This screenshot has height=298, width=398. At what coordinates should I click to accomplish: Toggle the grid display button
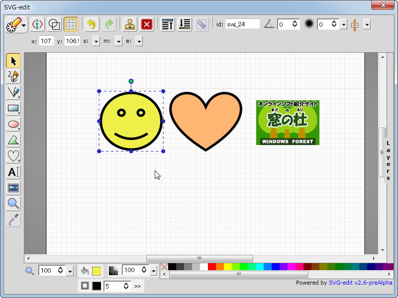71,24
